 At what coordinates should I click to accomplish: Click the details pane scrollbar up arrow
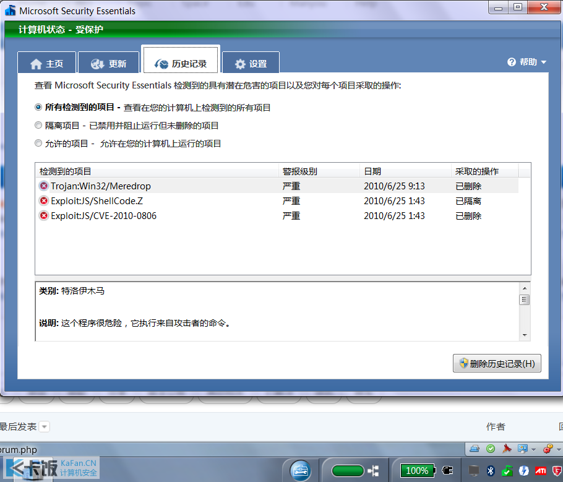[525, 288]
